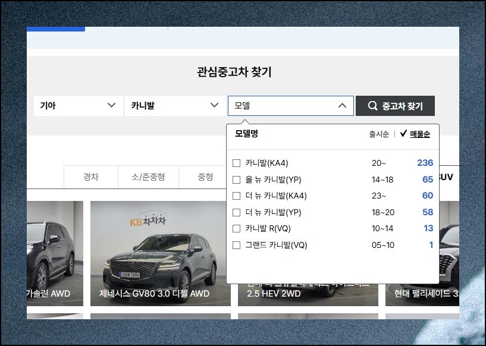Check the 카니발 R(VQ) checkbox
The height and width of the screenshot is (346, 486).
pyautogui.click(x=236, y=229)
